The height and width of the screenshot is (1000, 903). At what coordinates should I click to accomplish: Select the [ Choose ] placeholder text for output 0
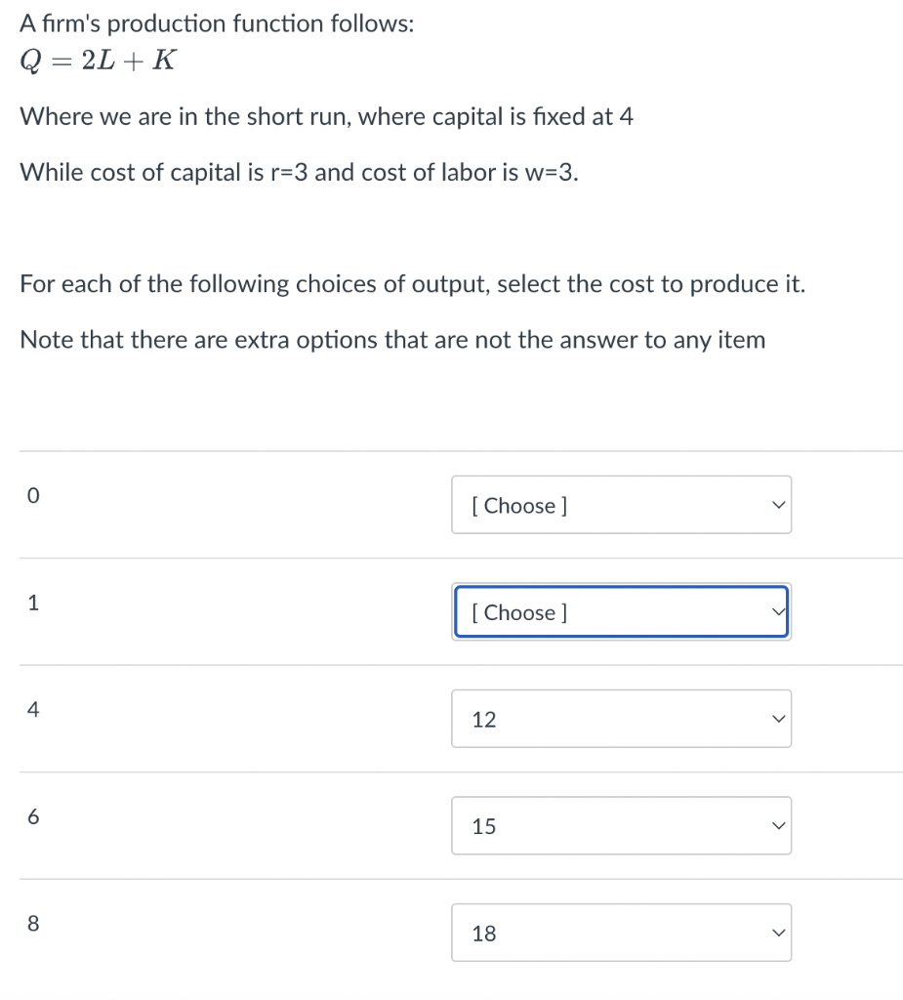518,505
